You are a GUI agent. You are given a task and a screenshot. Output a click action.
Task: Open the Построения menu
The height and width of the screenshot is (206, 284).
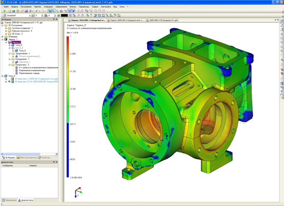click(26, 7)
